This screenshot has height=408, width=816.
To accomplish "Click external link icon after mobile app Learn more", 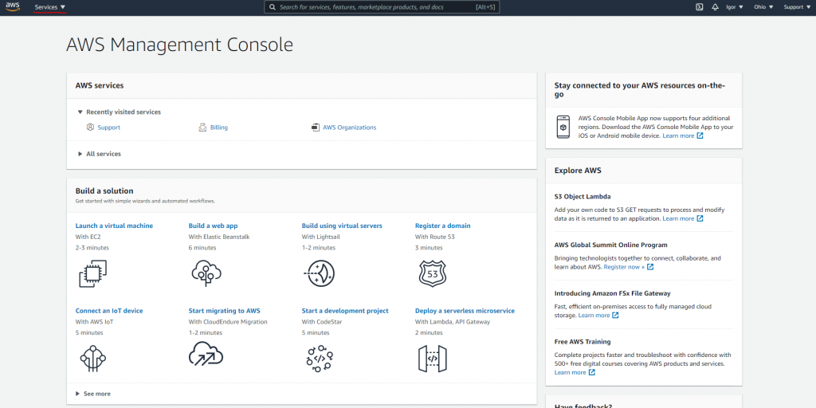I will click(700, 135).
